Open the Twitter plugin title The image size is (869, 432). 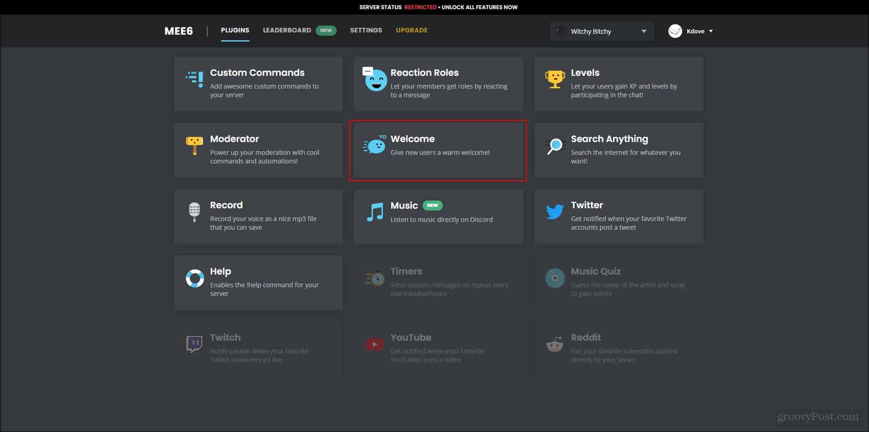[x=587, y=205]
